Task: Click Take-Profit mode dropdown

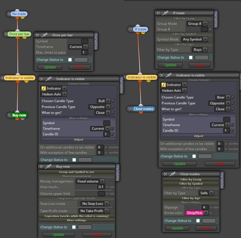Action: [94, 211]
